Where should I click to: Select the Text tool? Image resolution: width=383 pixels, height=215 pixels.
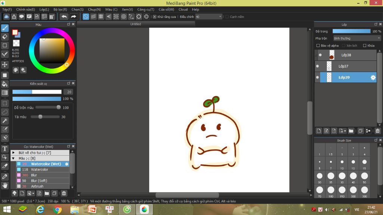4,149
